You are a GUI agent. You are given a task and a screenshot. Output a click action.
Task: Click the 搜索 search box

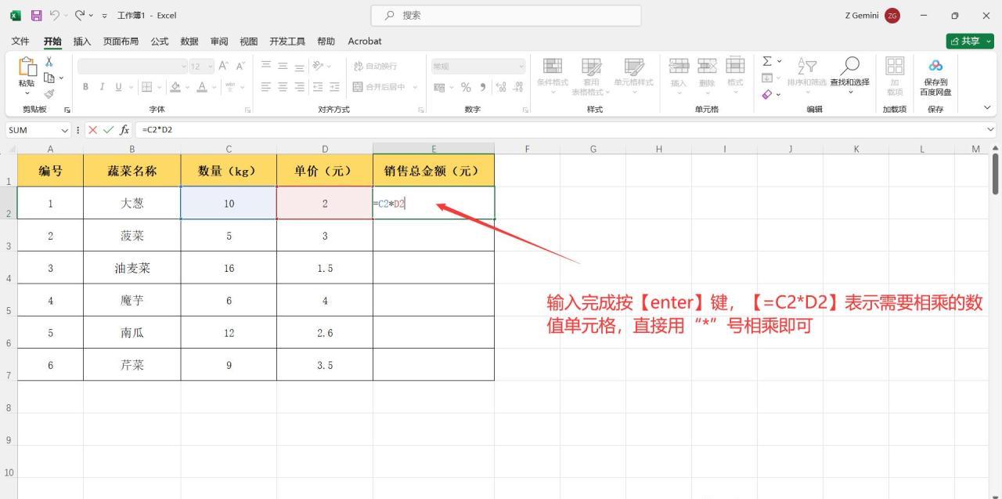tap(506, 15)
